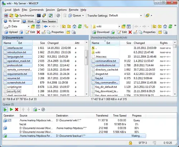Image resolution: width=179 pixels, height=147 pixels.
Task: Go to remote home directory icon
Action: coord(165,26)
